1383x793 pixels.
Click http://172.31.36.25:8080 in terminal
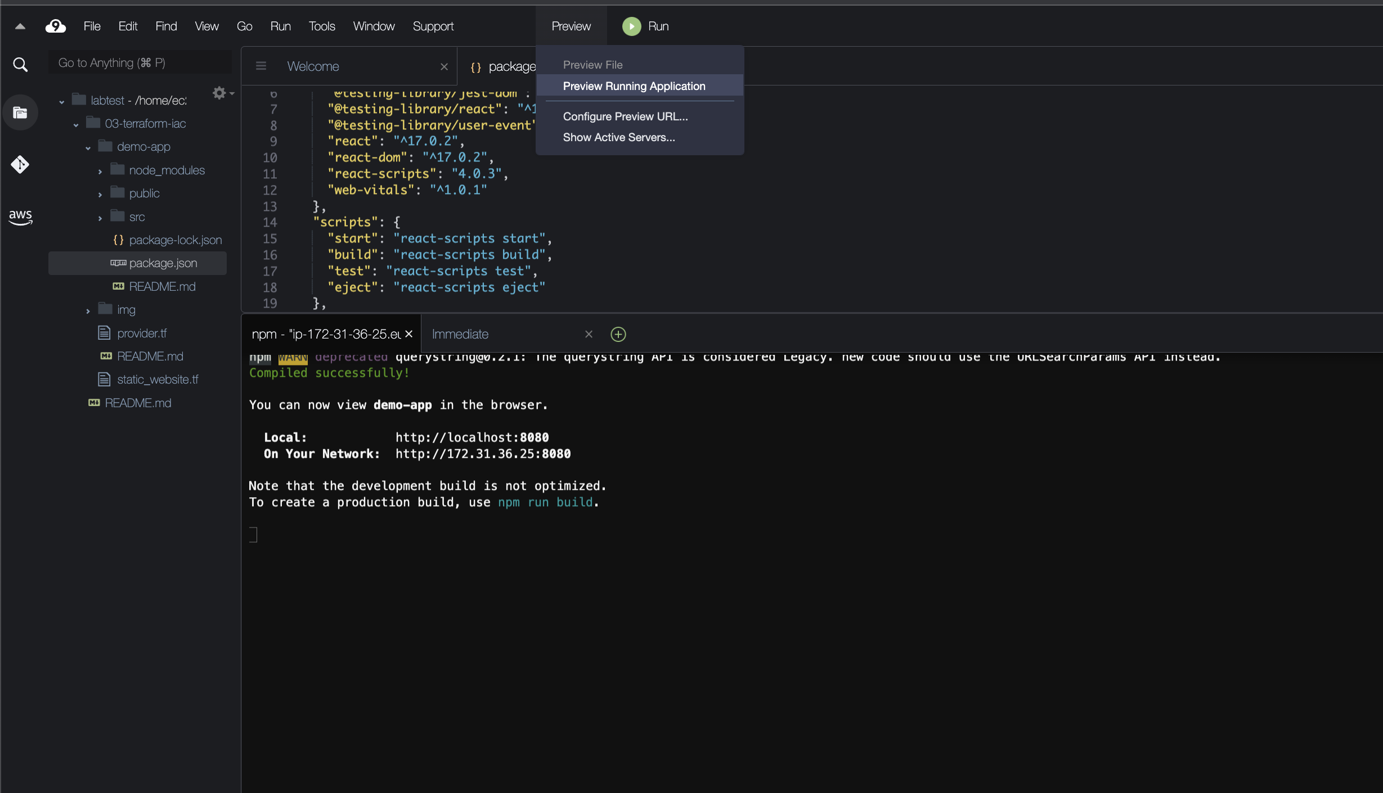(x=483, y=454)
